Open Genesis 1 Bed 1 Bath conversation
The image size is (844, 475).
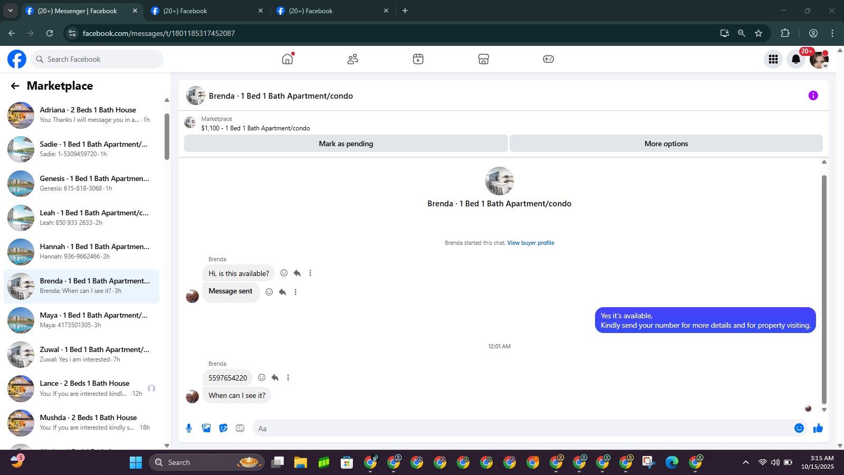[82, 184]
